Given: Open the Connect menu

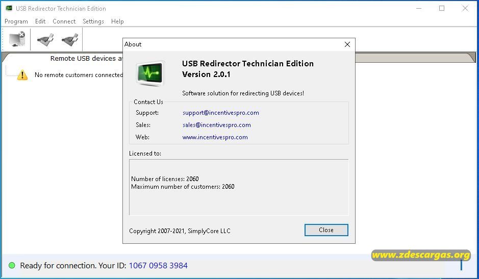Looking at the screenshot, I should (x=64, y=21).
